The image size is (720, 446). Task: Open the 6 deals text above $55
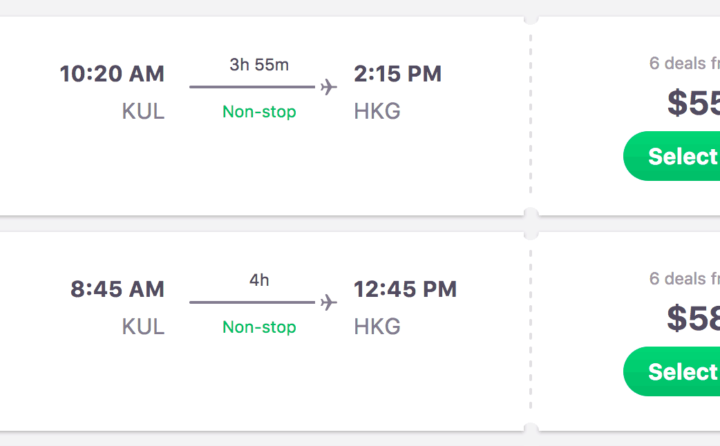coord(684,64)
